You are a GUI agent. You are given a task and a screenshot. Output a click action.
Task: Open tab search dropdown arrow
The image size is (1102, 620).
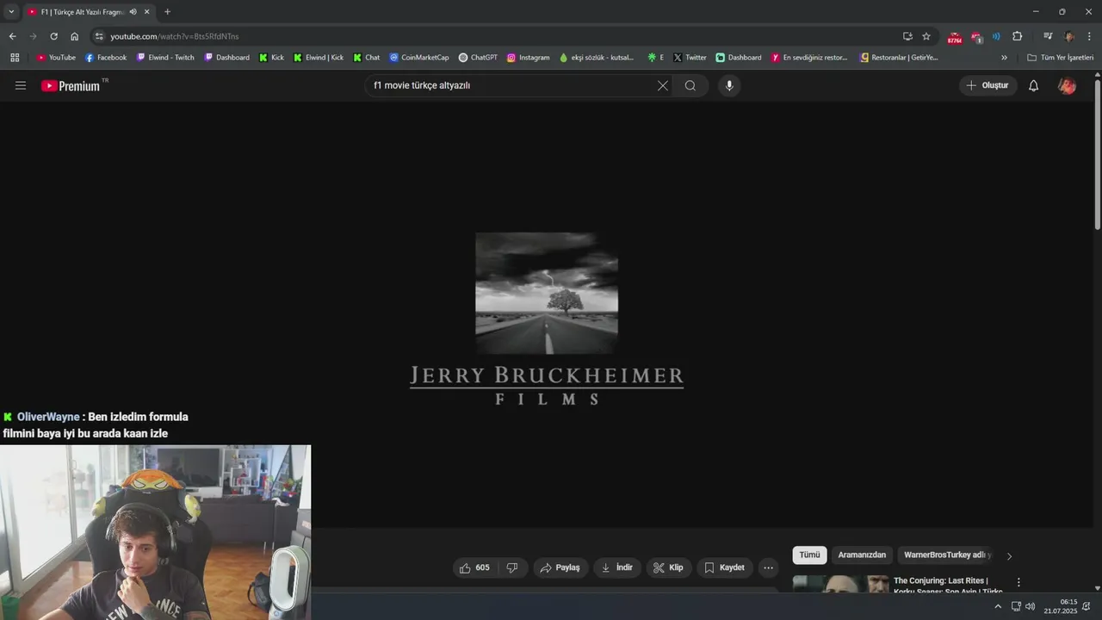(11, 12)
